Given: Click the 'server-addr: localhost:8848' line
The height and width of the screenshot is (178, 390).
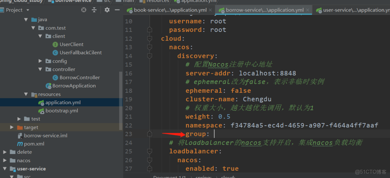Looking at the screenshot, I should (241, 73).
